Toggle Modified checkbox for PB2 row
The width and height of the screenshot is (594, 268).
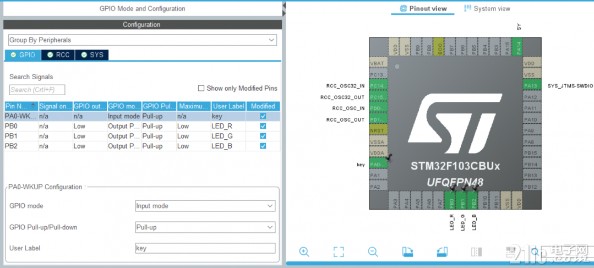coord(263,146)
